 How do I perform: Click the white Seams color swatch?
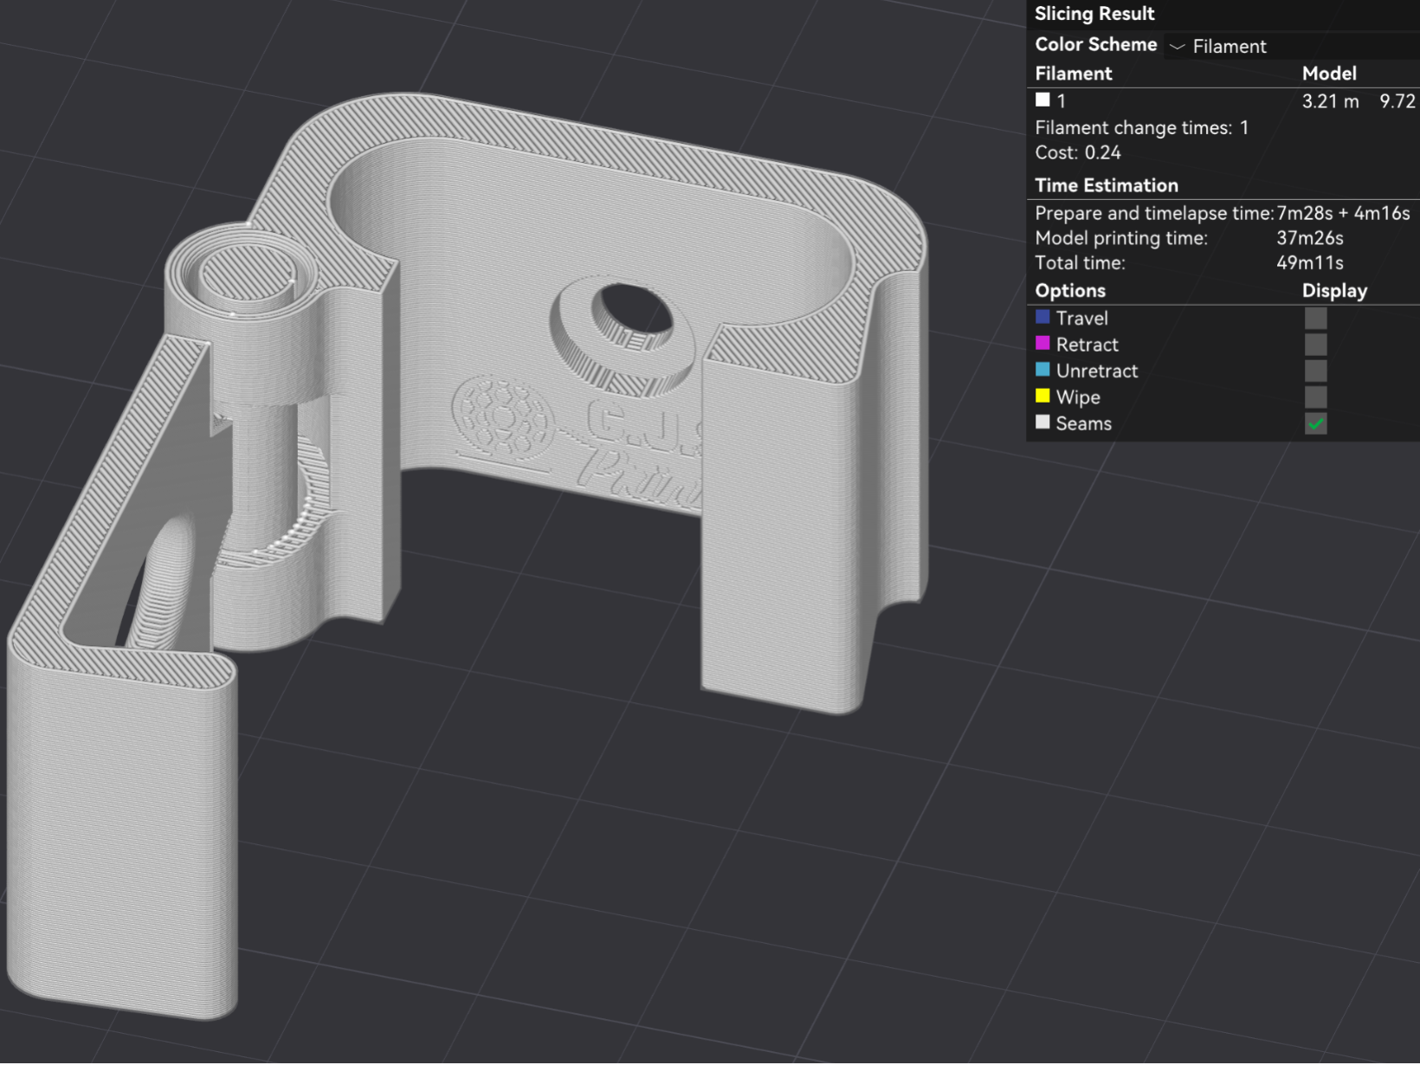click(1042, 422)
